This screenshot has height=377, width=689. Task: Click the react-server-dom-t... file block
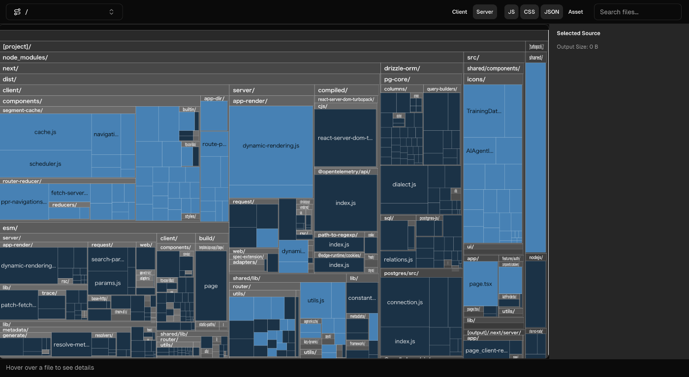[x=345, y=138]
